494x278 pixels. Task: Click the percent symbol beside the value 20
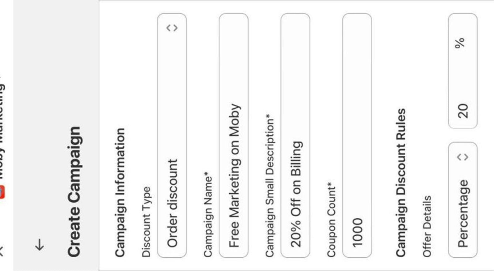[460, 43]
